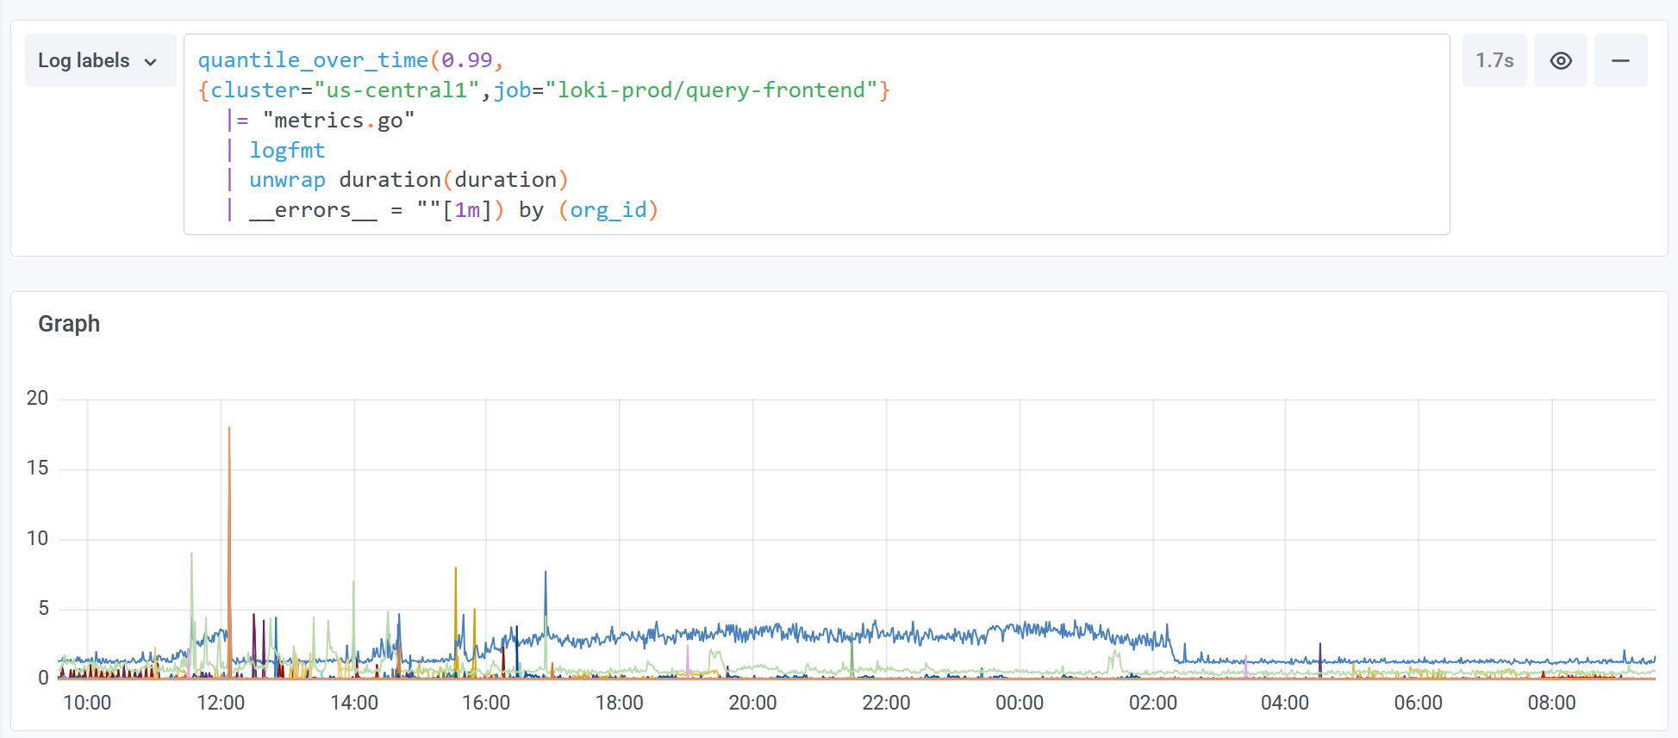Click the 1.7s query time indicator
1678x738 pixels.
[x=1494, y=61]
